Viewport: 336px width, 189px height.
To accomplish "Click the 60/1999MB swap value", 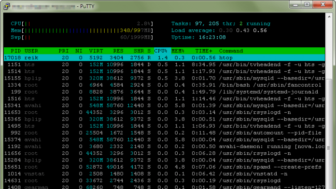I will [136, 37].
